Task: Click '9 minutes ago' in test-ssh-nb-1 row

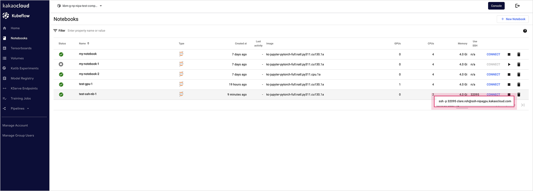Action: coord(237,94)
